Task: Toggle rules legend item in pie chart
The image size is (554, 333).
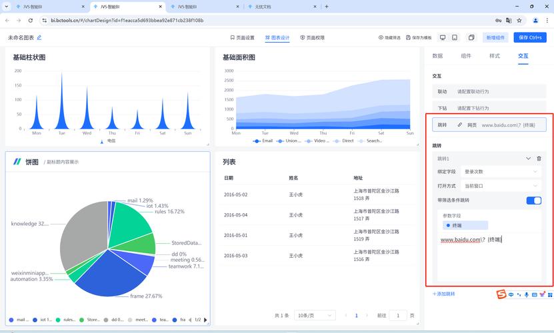Action: coord(66,320)
